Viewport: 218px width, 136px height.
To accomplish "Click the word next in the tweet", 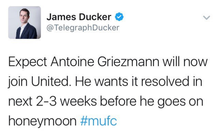I will (21, 101).
